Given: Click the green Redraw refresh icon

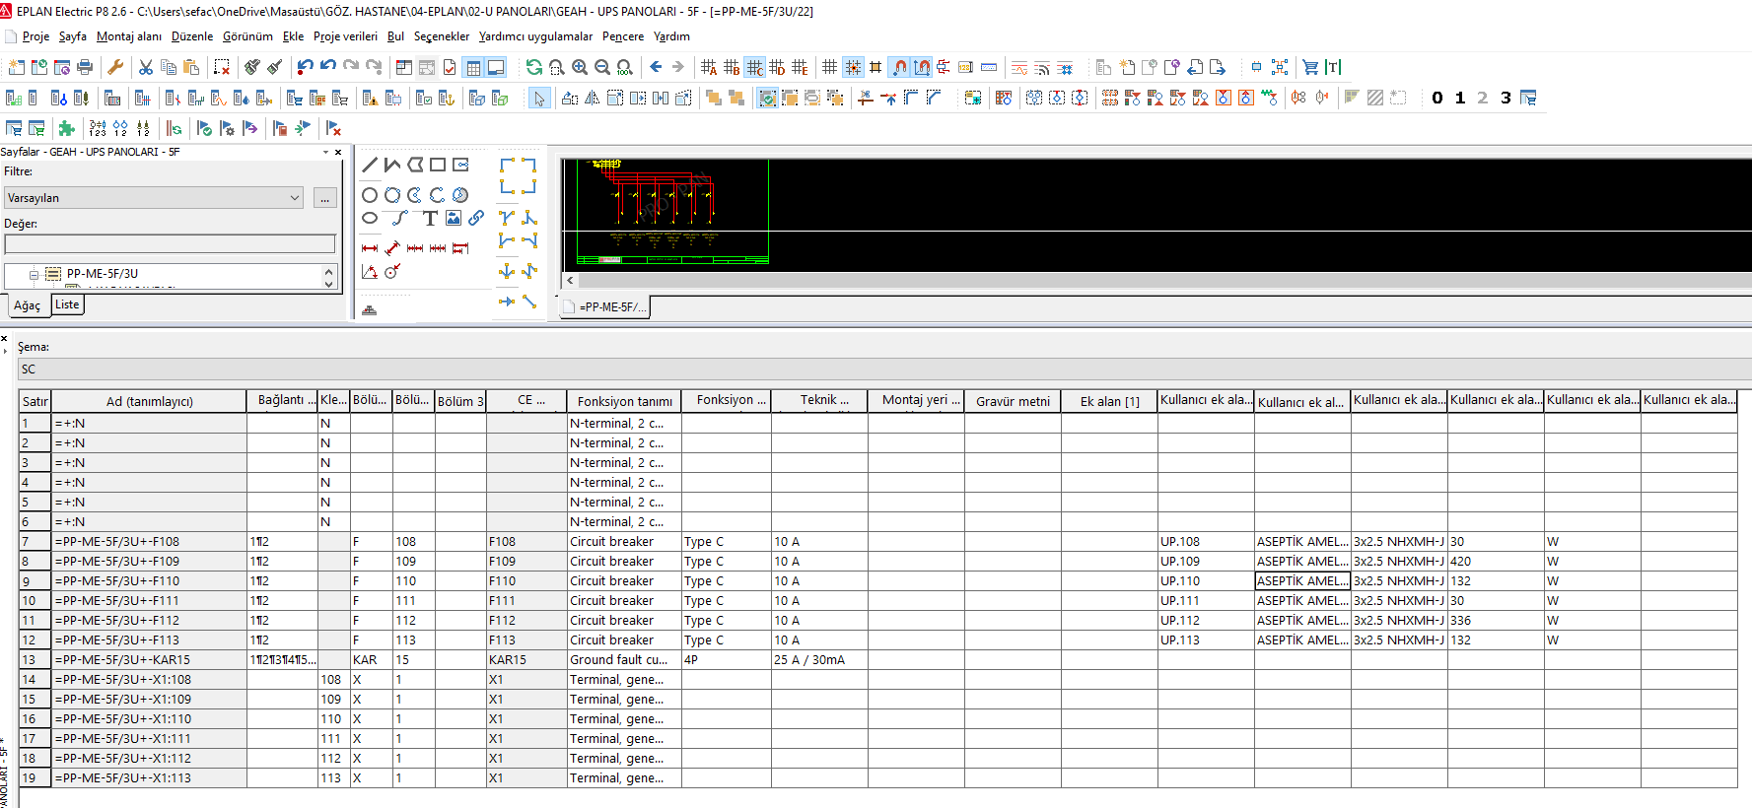Looking at the screenshot, I should pyautogui.click(x=533, y=67).
